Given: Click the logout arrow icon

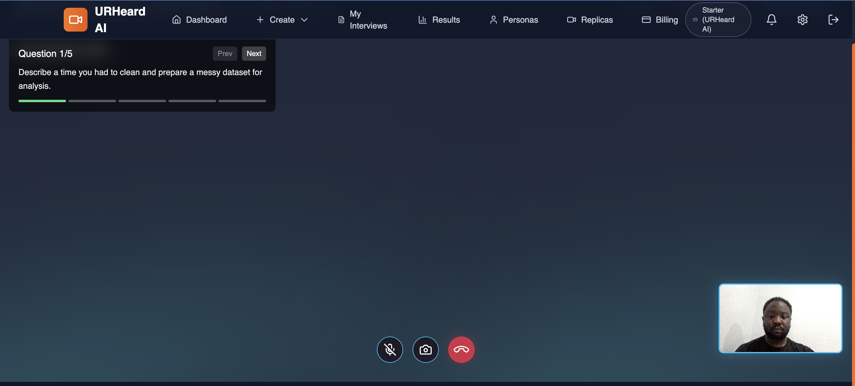Looking at the screenshot, I should coord(833,20).
